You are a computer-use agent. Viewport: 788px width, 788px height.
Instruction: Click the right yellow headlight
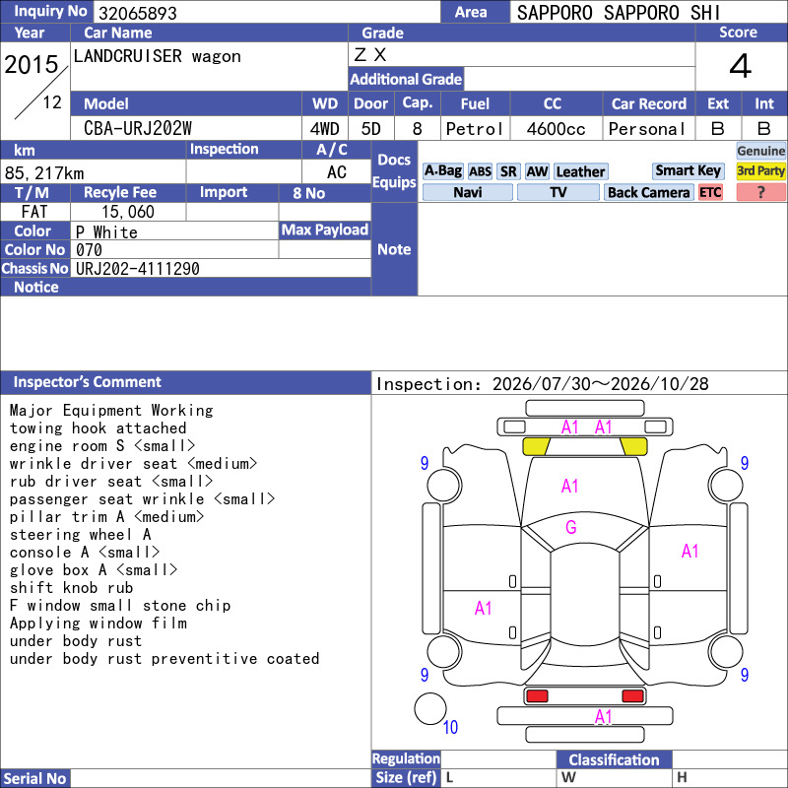[633, 446]
